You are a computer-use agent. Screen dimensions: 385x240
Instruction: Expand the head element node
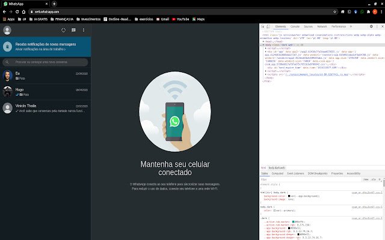coord(263,42)
